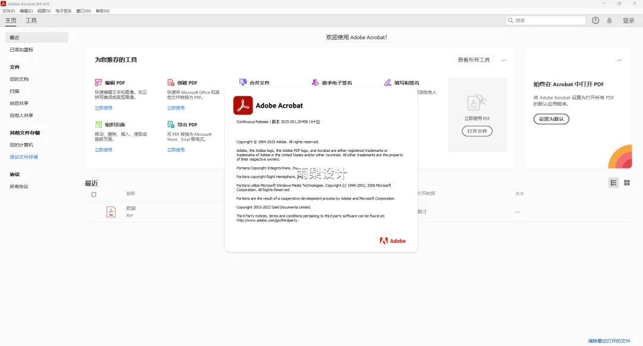Click the Adobe logo at the dialog bottom
The width and height of the screenshot is (643, 346).
point(392,241)
